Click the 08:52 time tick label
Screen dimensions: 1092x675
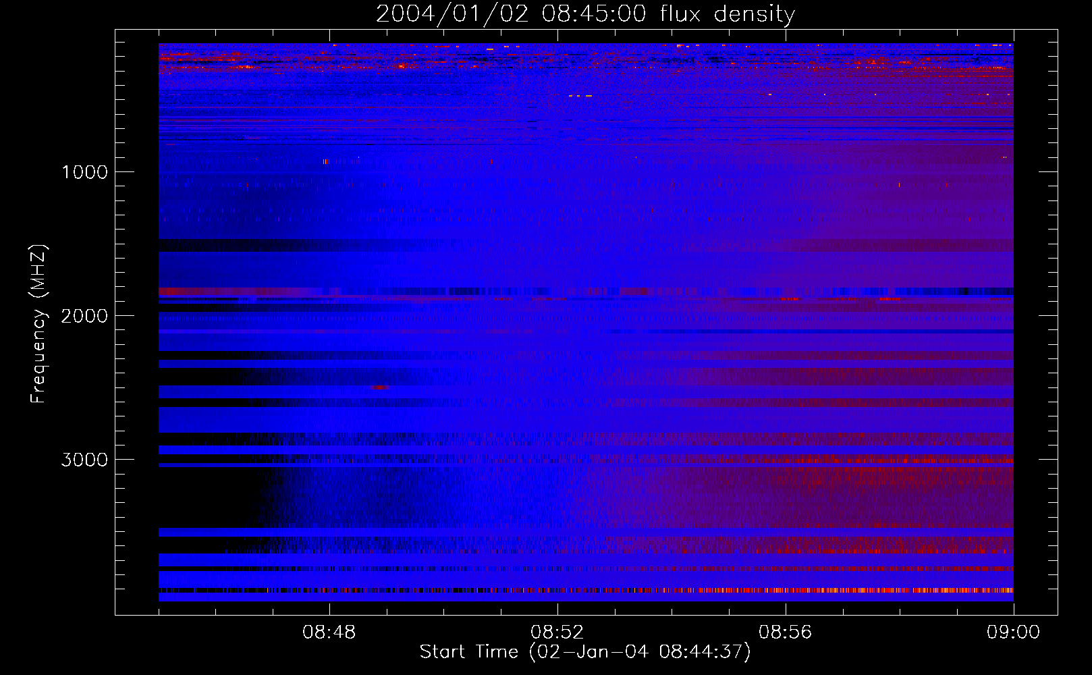tap(557, 632)
